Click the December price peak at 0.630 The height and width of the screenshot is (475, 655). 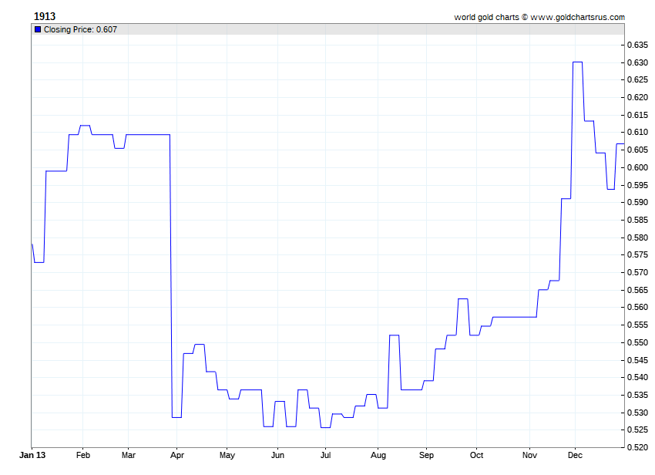(577, 62)
